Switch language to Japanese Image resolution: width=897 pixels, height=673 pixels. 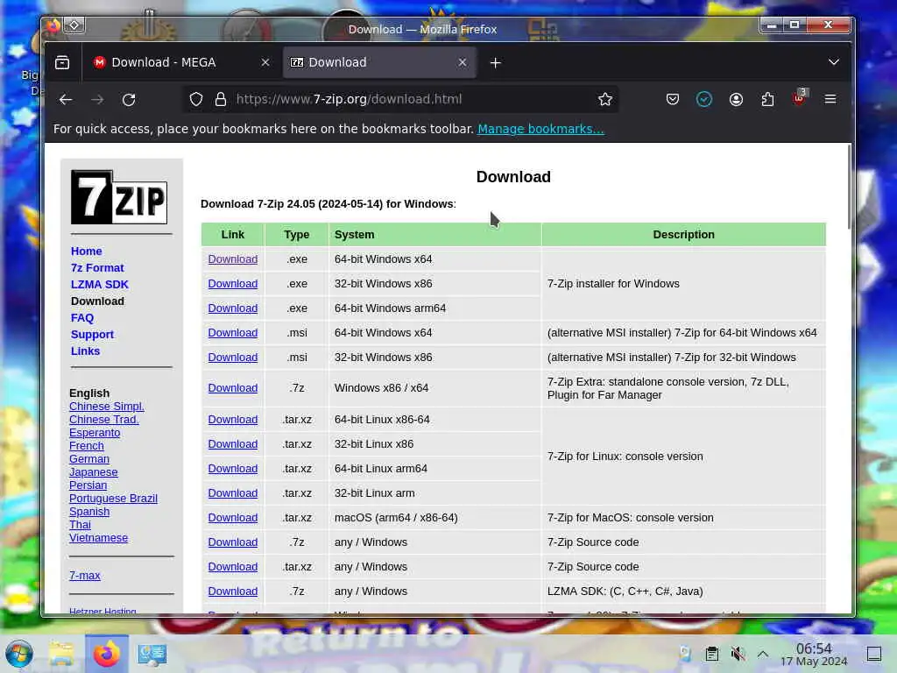(93, 472)
